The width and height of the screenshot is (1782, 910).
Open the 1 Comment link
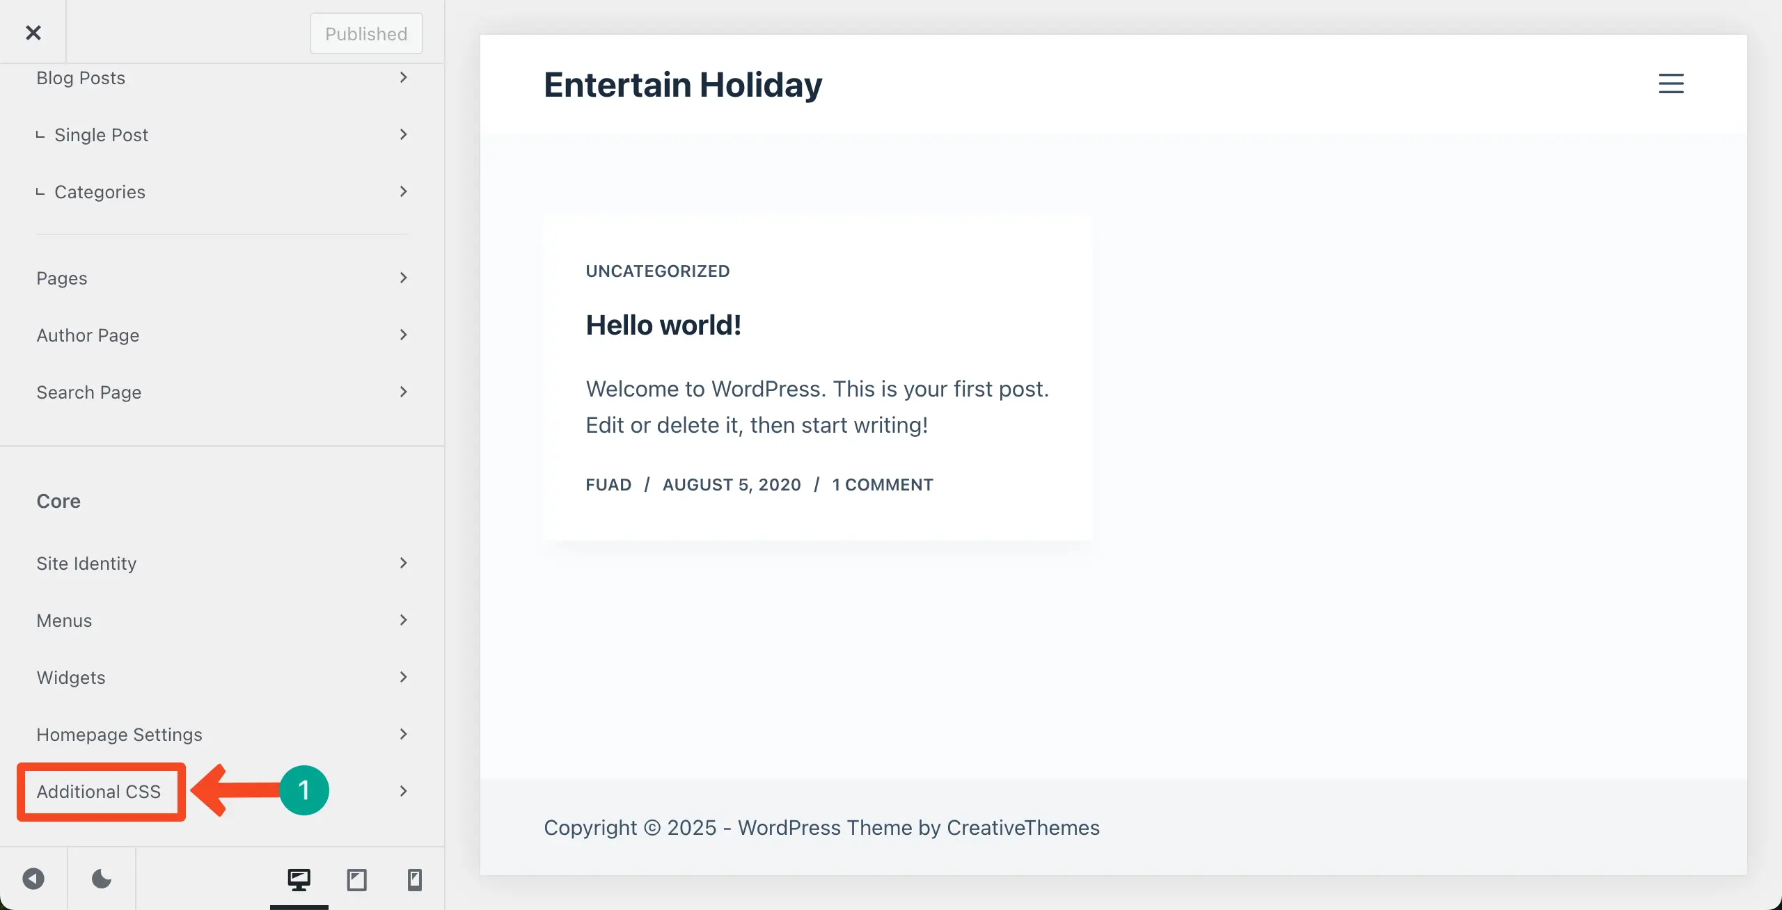pyautogui.click(x=882, y=484)
